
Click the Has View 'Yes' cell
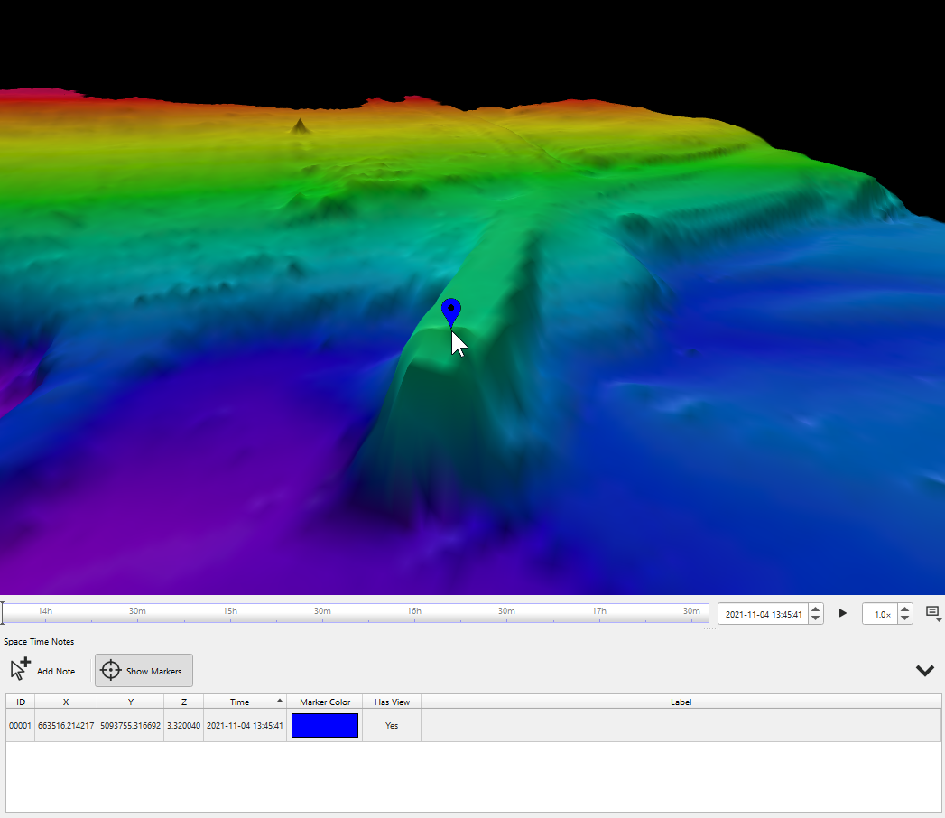pos(392,725)
